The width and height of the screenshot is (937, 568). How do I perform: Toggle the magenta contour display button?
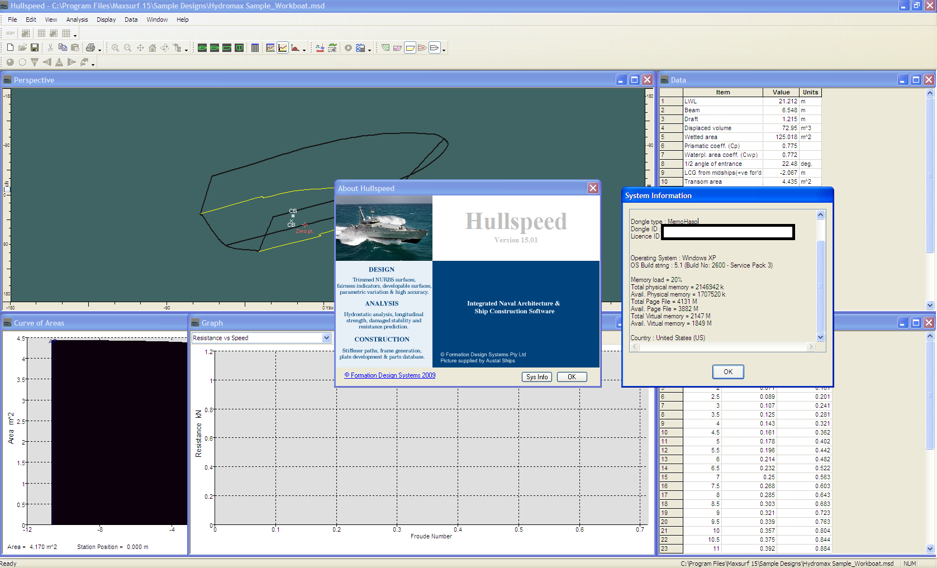coord(398,48)
